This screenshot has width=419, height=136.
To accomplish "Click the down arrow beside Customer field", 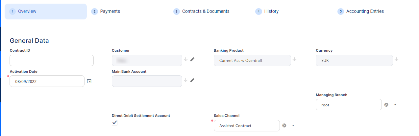I will [185, 59].
